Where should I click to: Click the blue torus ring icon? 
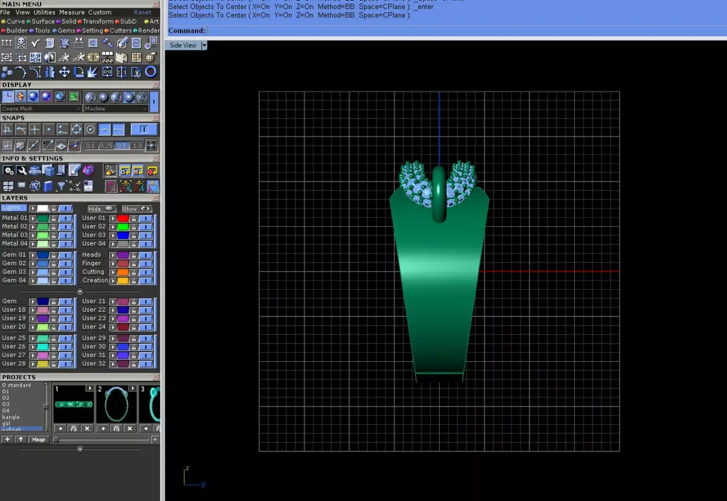pos(151,71)
